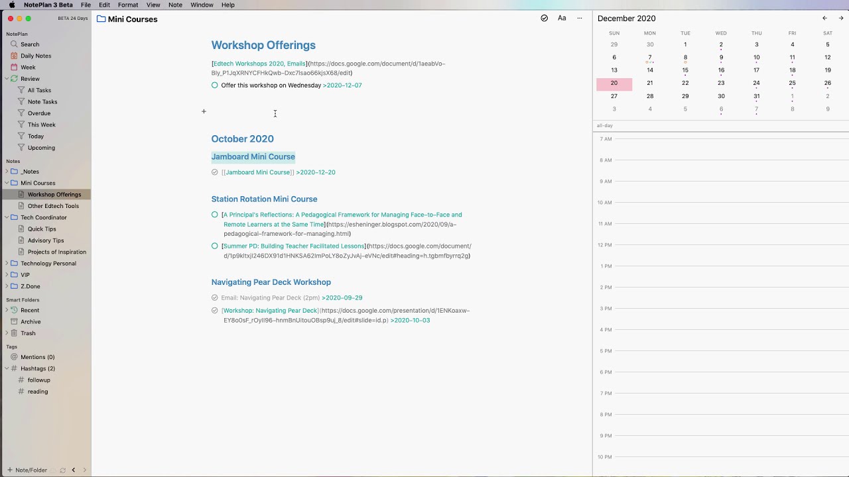Collapse the Mini Courses folder
Screen dimensions: 849x477
tap(7, 183)
